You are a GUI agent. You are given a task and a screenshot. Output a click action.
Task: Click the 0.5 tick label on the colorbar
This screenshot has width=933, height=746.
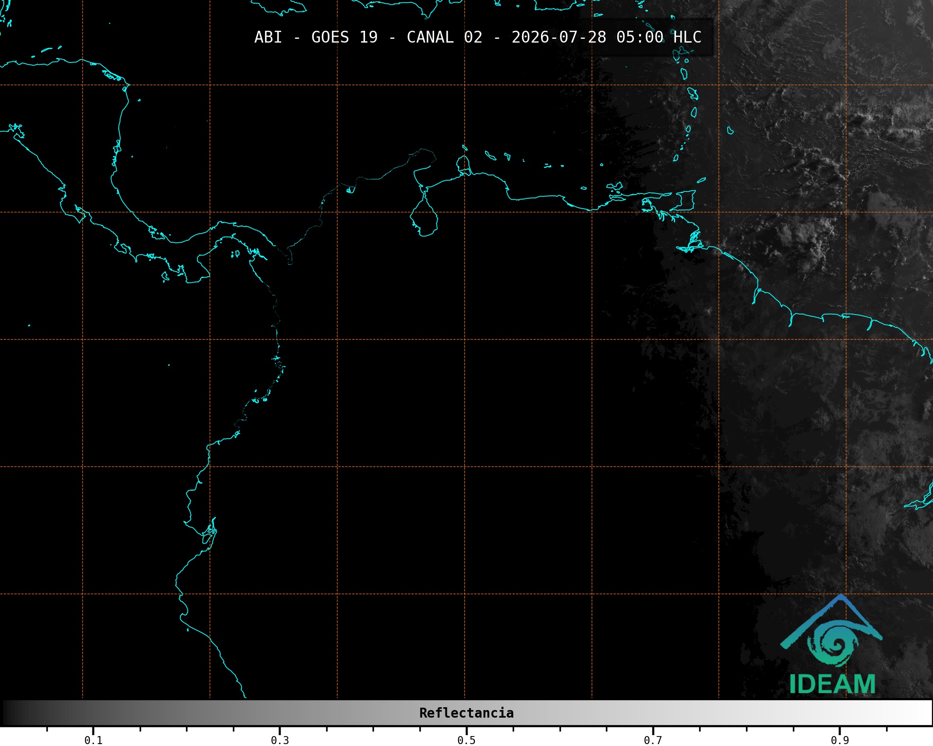coord(466,740)
